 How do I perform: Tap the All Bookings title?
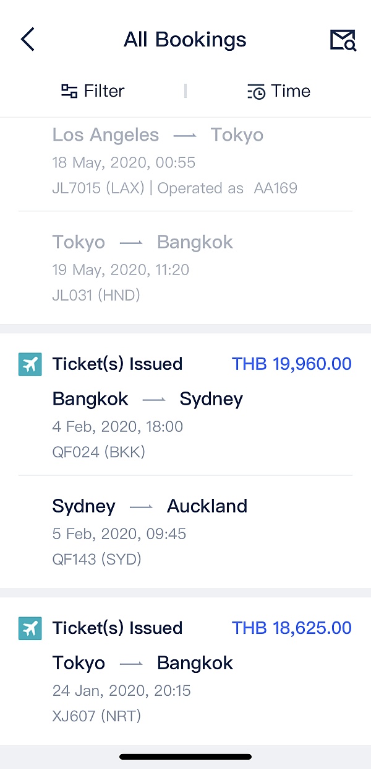[185, 39]
